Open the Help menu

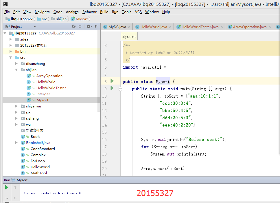(166, 12)
